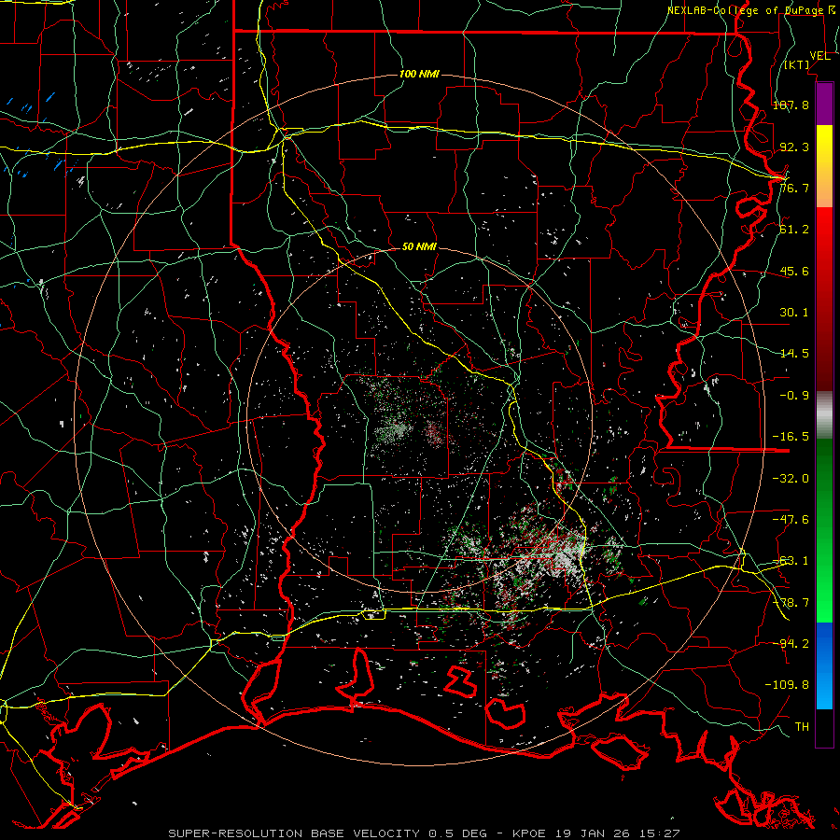The height and width of the screenshot is (840, 840).
Task: Click the "50 NMI" range ring label
Action: tap(419, 246)
